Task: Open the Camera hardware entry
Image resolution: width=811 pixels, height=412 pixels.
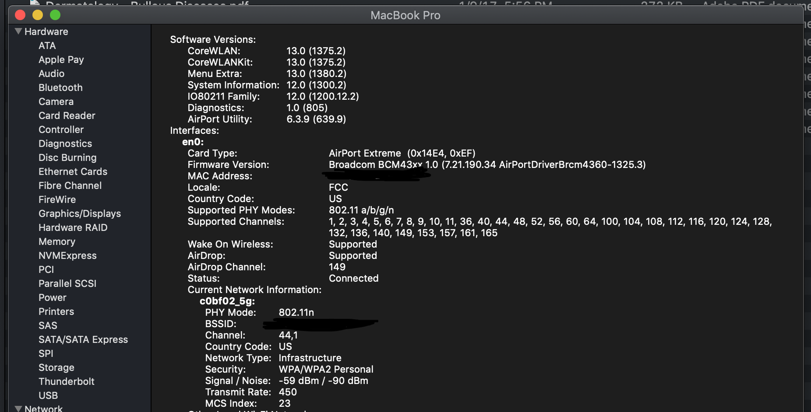Action: [56, 101]
